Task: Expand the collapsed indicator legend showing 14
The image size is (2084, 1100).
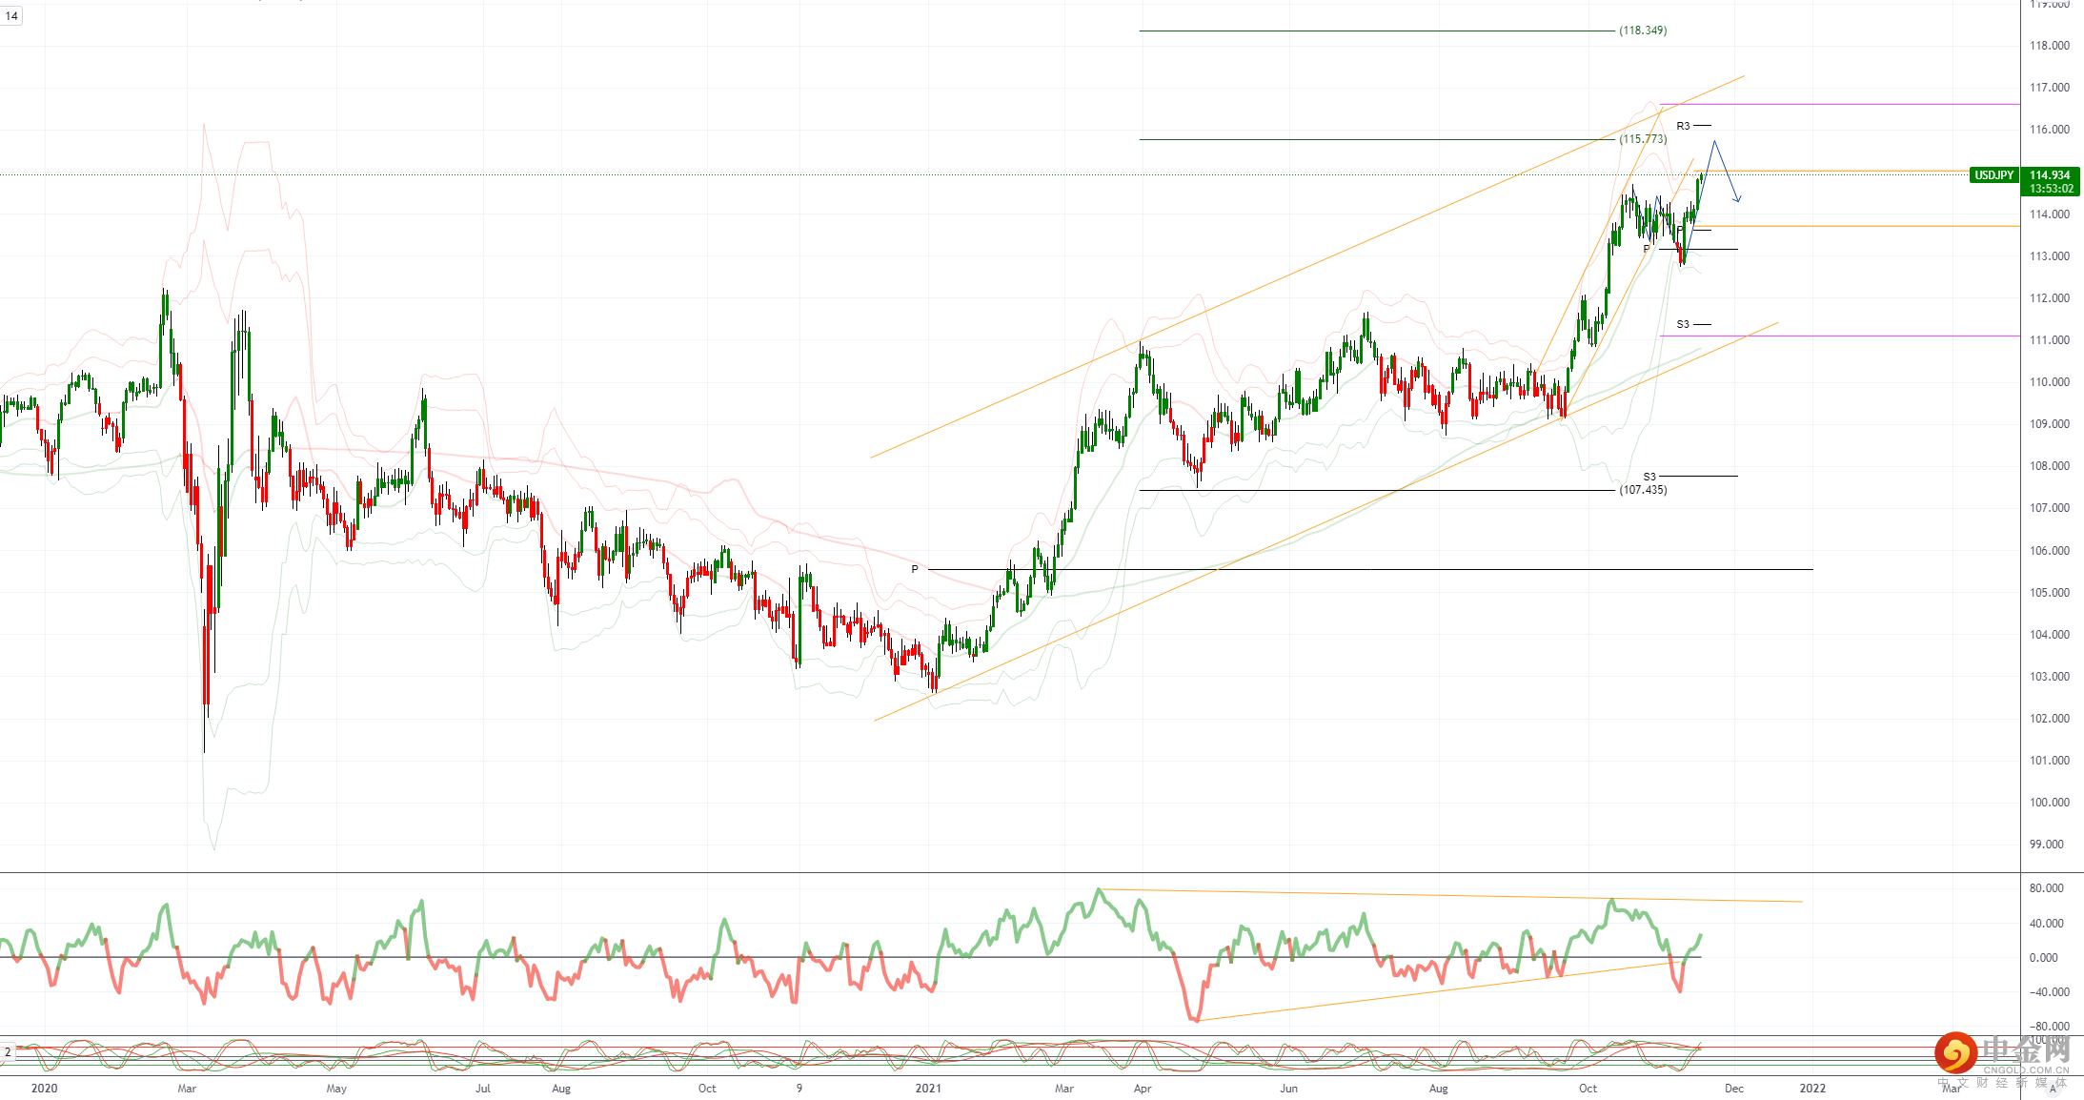Action: 11,16
